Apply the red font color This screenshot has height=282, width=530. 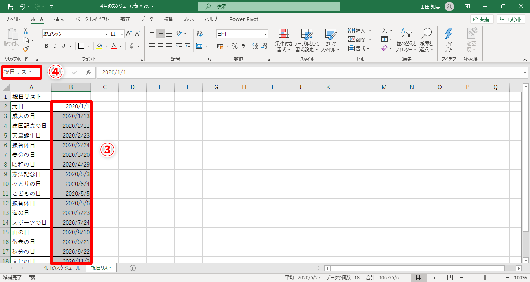[114, 46]
